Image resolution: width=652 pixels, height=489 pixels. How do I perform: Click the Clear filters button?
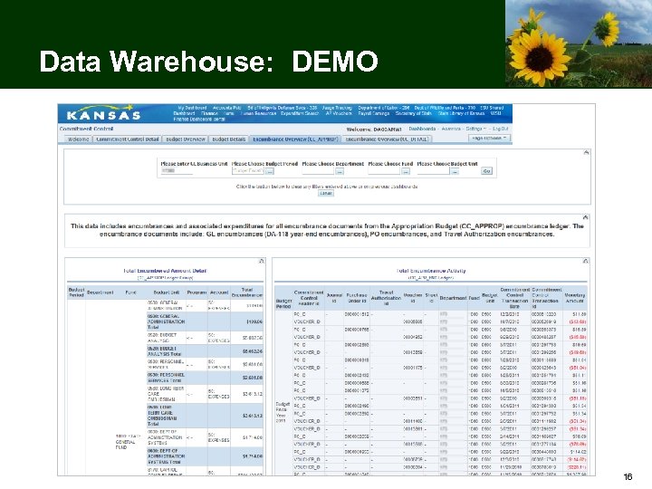pos(326,194)
